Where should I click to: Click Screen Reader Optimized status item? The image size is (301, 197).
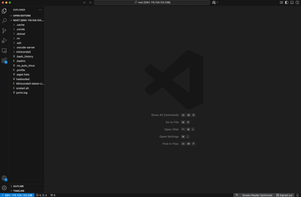tap(257, 195)
